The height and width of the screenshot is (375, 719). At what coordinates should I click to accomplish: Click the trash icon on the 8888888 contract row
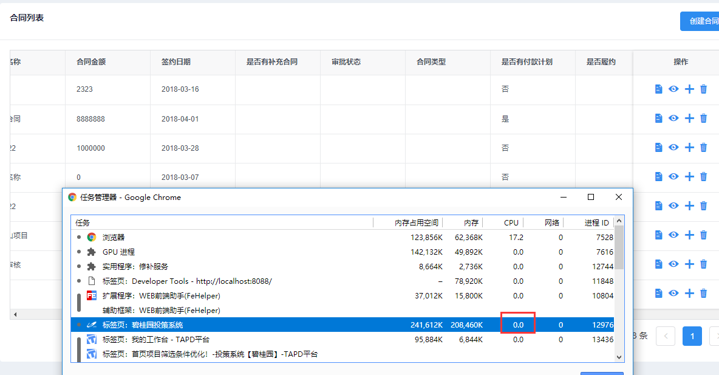[x=703, y=118]
